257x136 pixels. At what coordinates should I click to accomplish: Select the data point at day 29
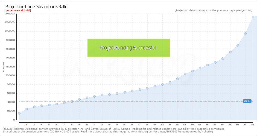pos(230,52)
